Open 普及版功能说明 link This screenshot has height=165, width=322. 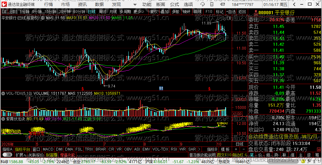pos(202,155)
